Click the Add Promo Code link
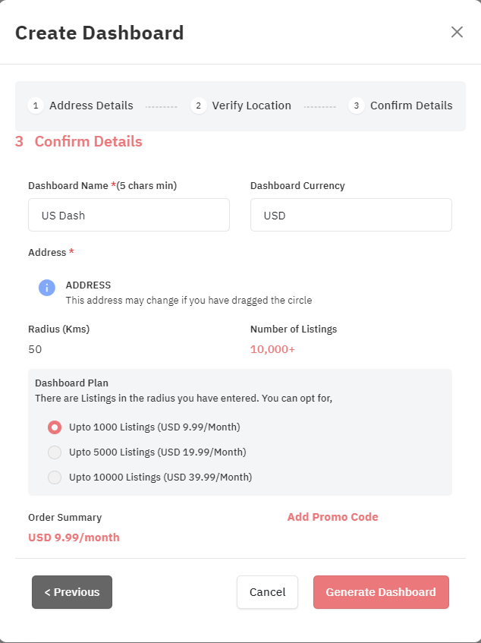This screenshot has width=481, height=643. 333,517
